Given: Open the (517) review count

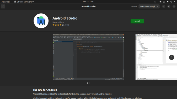Looking at the screenshot, I should 67,25.
